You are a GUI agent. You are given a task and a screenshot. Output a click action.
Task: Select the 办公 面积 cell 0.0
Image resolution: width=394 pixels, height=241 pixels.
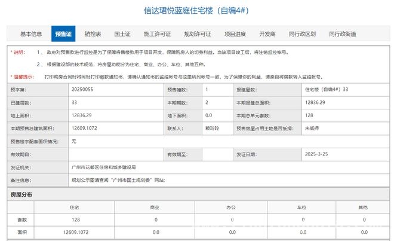tap(232, 232)
